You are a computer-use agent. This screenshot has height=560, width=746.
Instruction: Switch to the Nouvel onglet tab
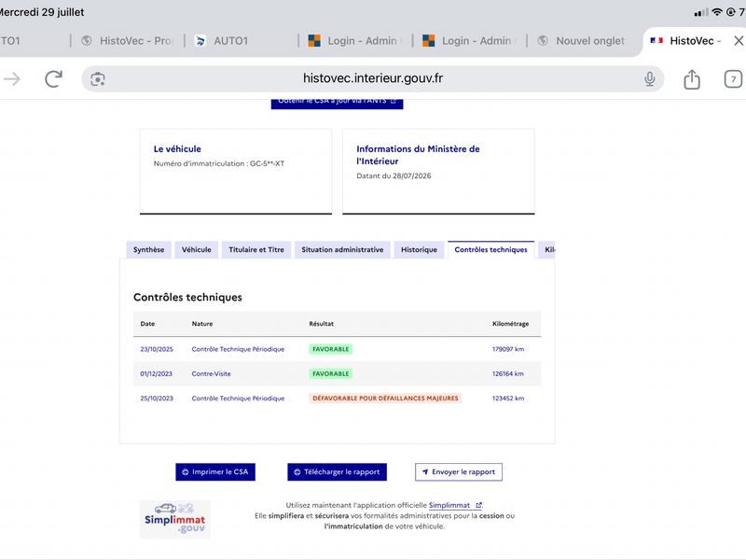point(585,41)
